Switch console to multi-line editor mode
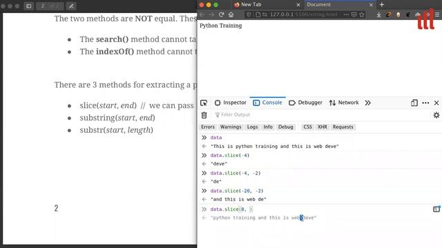Image resolution: width=442 pixels, height=248 pixels. point(436,209)
